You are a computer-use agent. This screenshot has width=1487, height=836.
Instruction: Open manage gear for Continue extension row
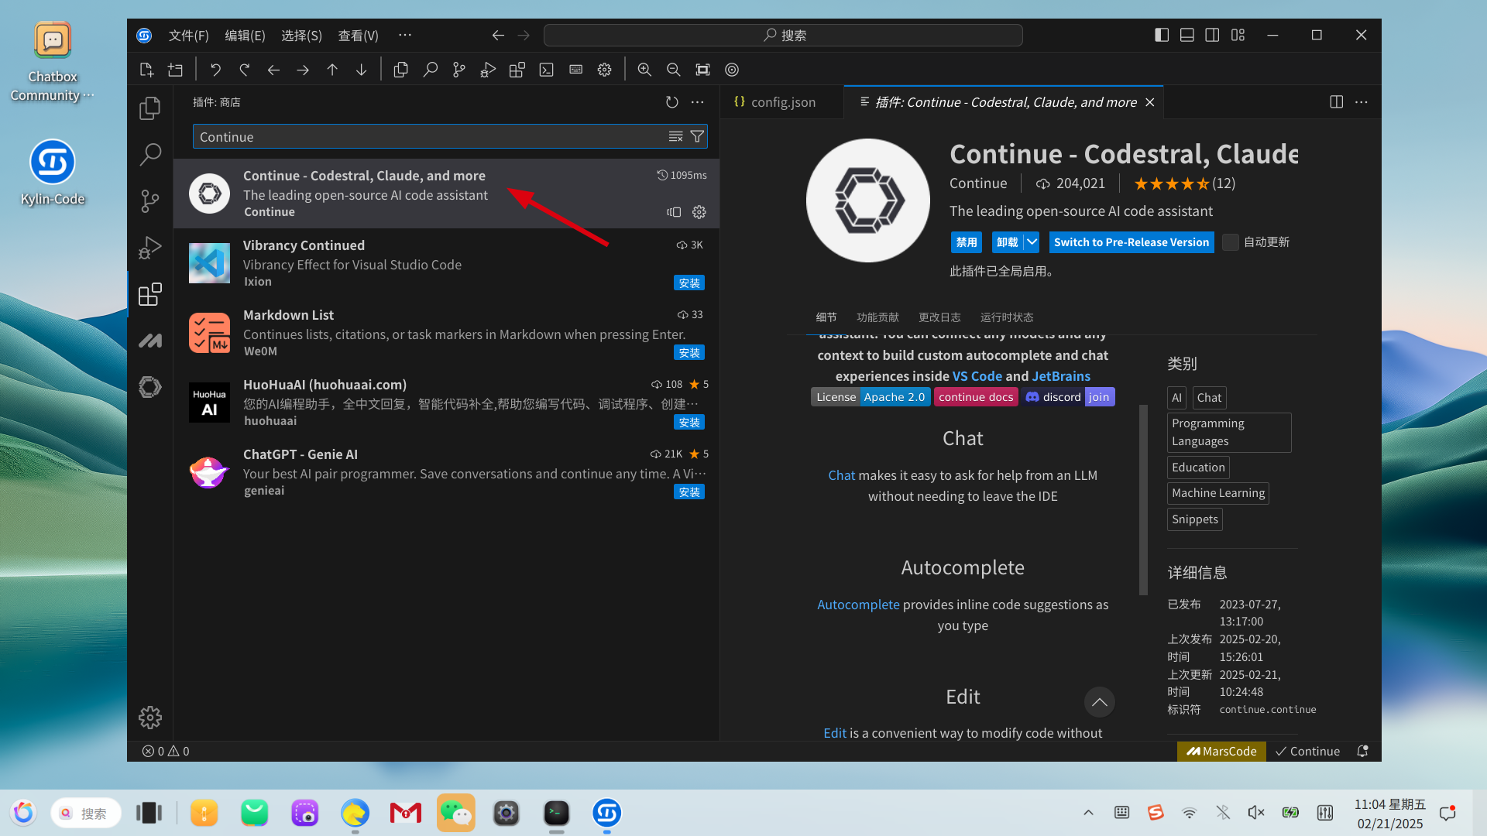[x=699, y=212]
